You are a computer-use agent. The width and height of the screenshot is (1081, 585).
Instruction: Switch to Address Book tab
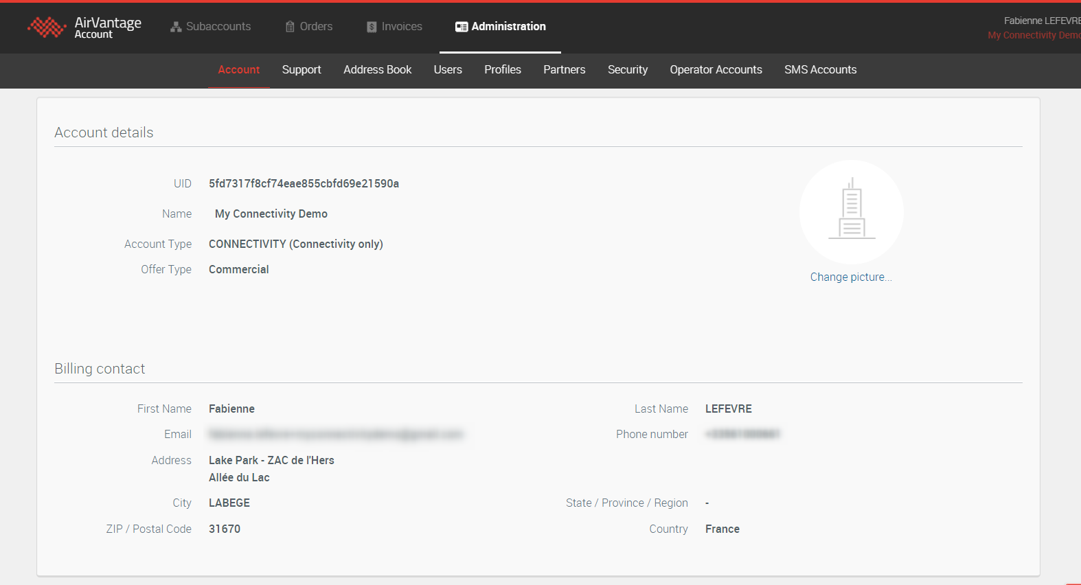(377, 70)
